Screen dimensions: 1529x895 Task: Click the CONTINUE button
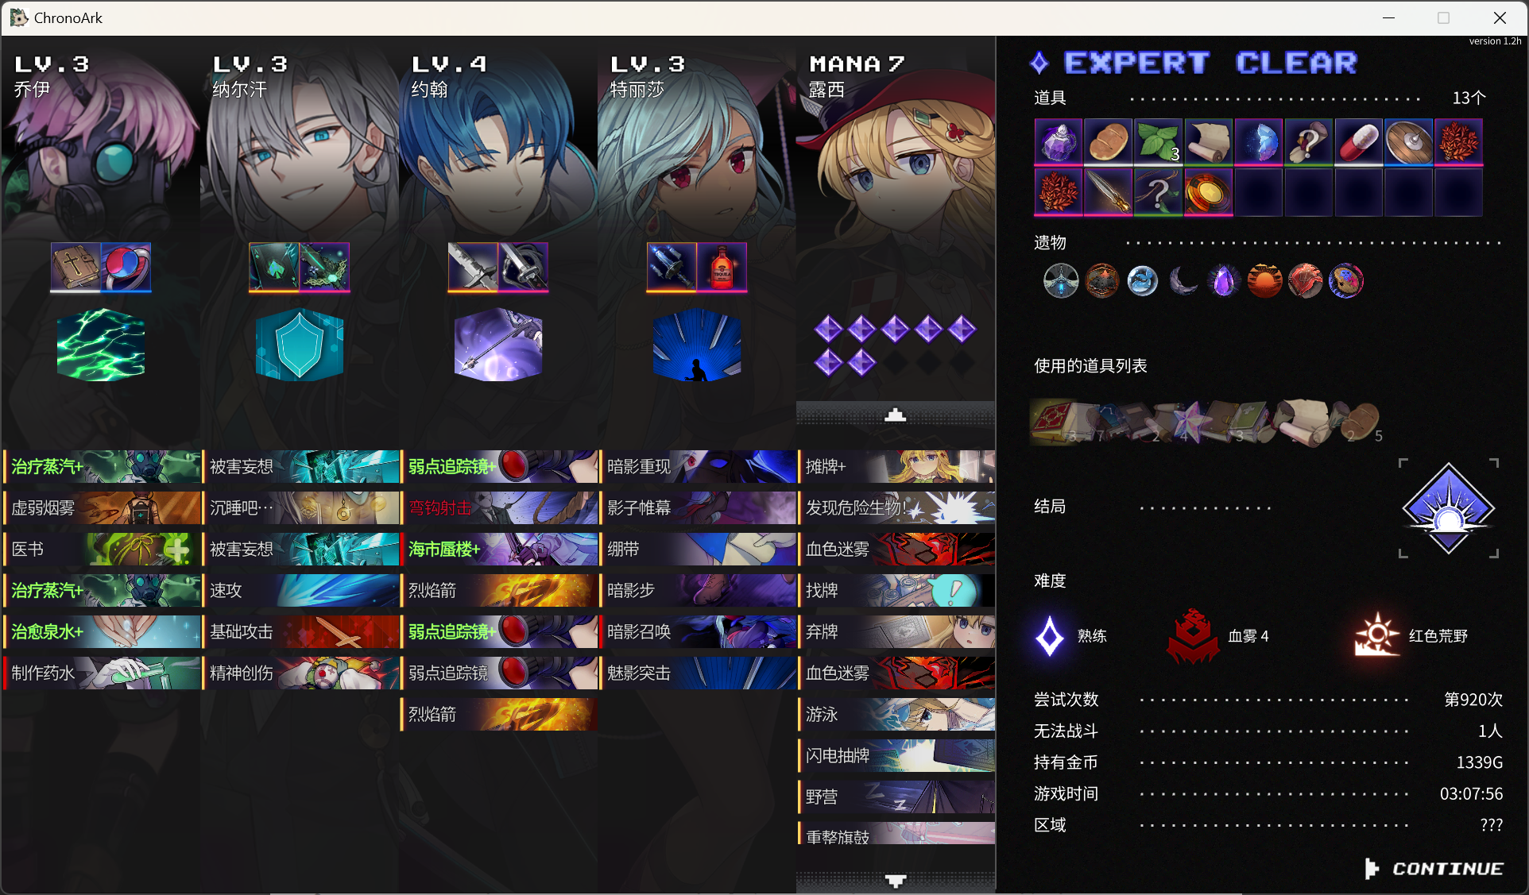point(1434,869)
